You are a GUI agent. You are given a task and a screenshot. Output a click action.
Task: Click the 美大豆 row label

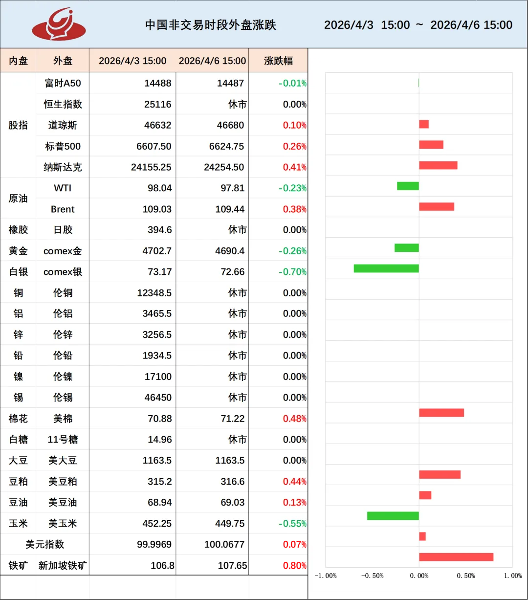coord(63,461)
